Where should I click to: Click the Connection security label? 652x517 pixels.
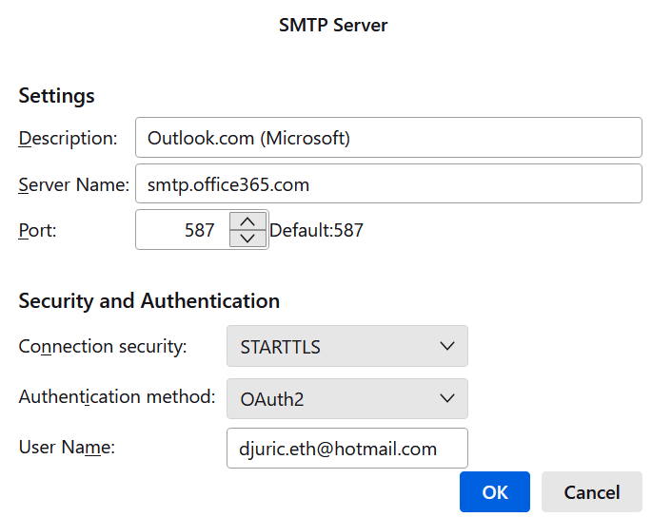[x=103, y=347]
